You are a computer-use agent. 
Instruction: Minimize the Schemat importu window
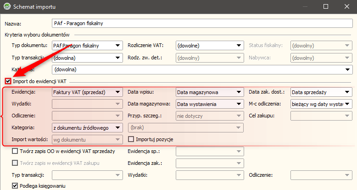pos(304,7)
